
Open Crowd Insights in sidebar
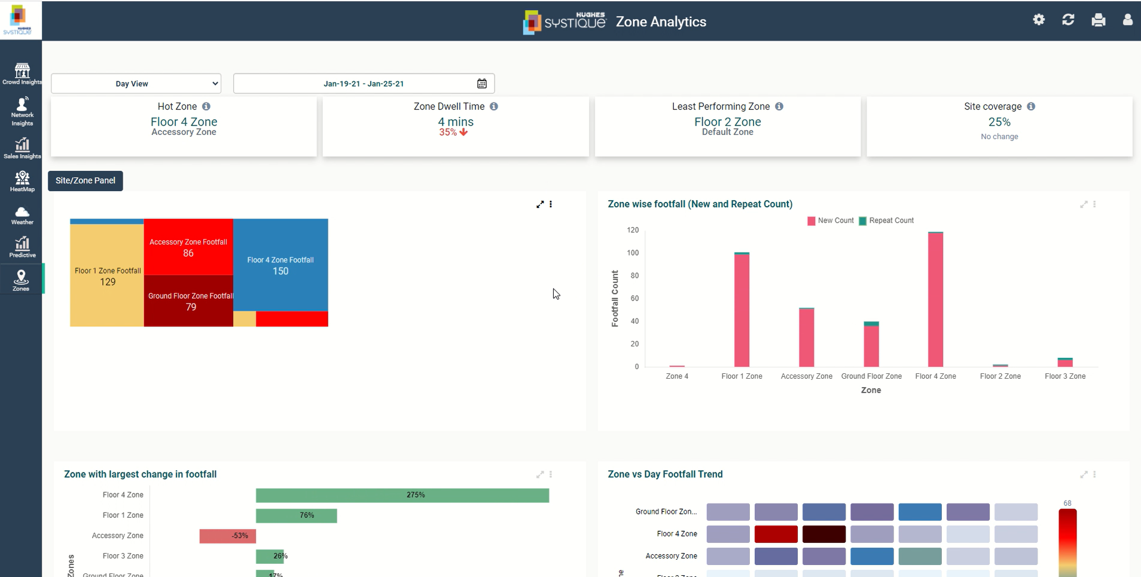(22, 74)
